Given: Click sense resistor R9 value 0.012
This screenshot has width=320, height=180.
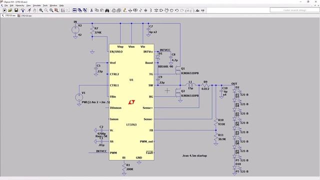Looking at the screenshot, I should point(205,89).
